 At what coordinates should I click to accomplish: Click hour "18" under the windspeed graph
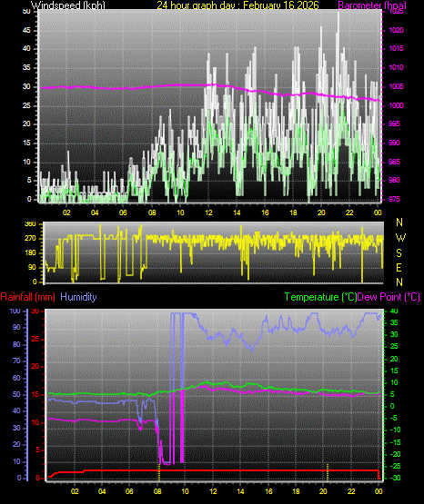[293, 212]
